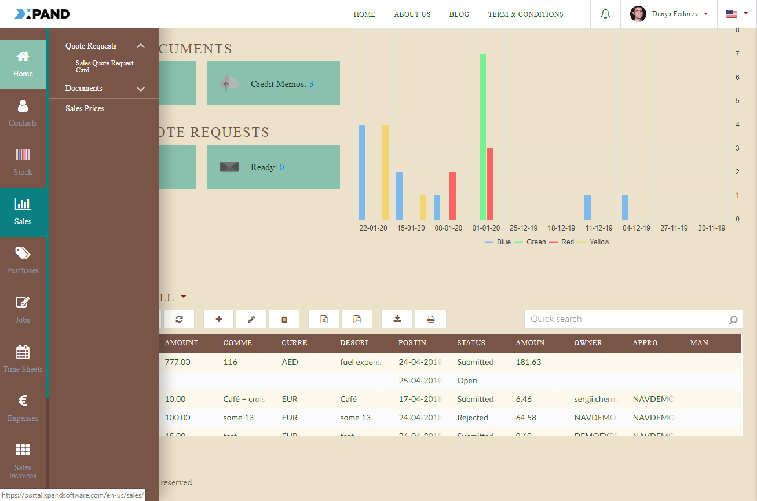
Task: Export table to Excel icon
Action: [x=324, y=319]
